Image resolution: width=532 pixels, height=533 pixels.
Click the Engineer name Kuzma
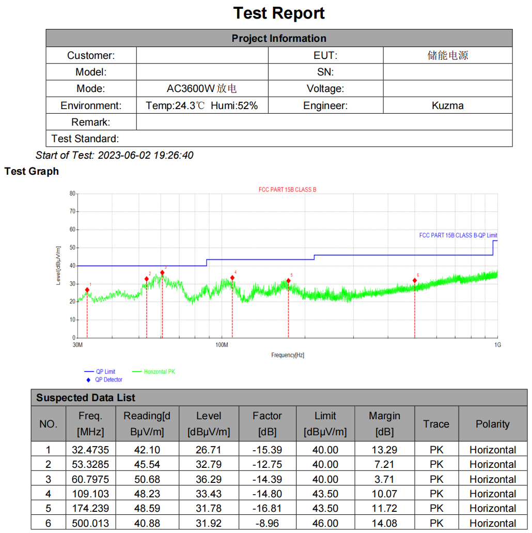coord(447,105)
